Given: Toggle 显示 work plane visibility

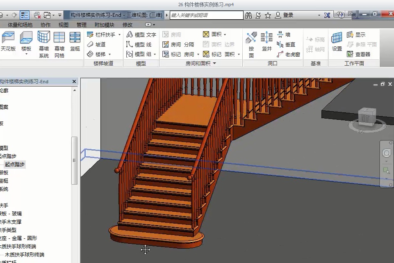Looking at the screenshot, I should click(x=356, y=35).
